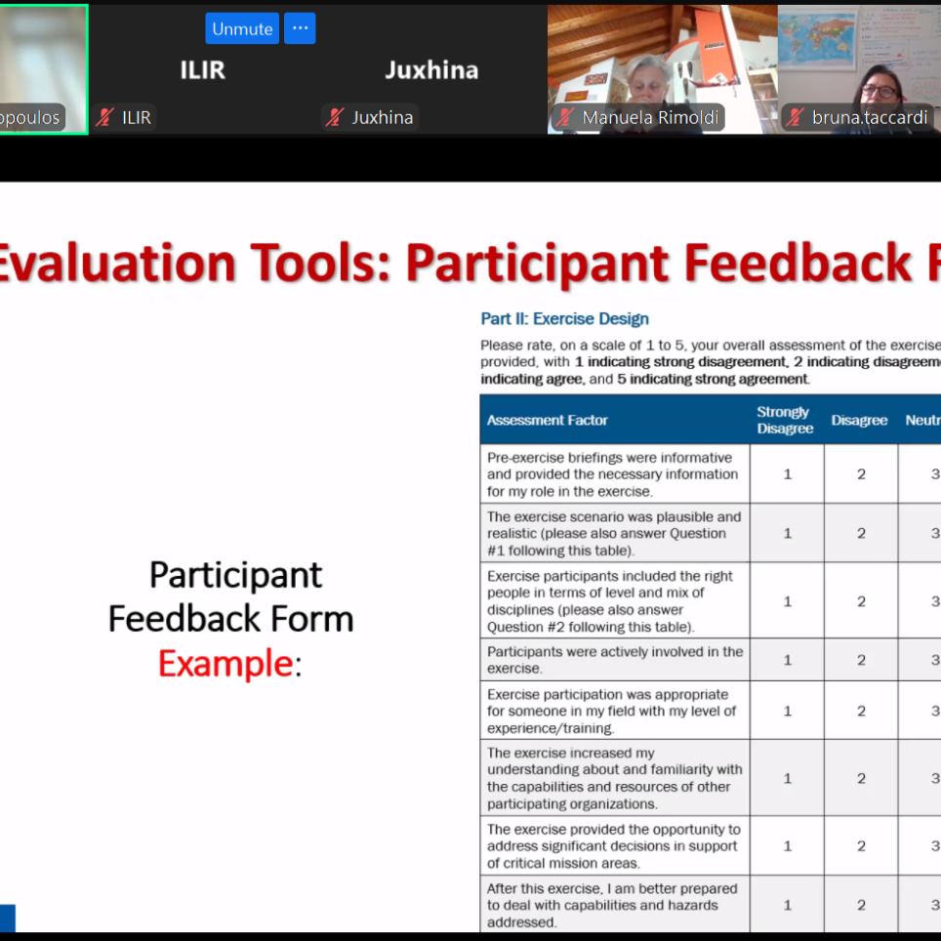Click the 'Exercise participation was appropriate' row text

pyautogui.click(x=611, y=712)
